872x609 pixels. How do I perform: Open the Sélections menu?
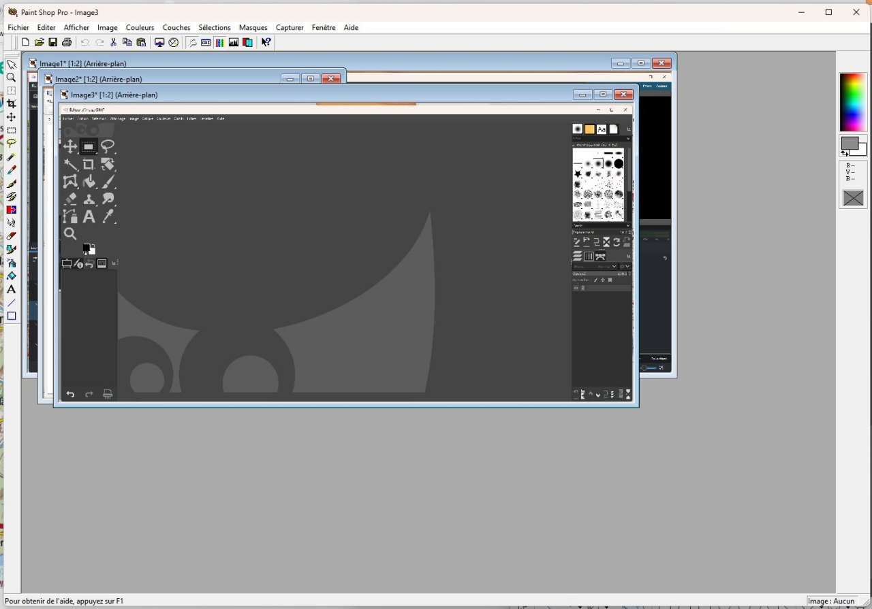(x=215, y=28)
